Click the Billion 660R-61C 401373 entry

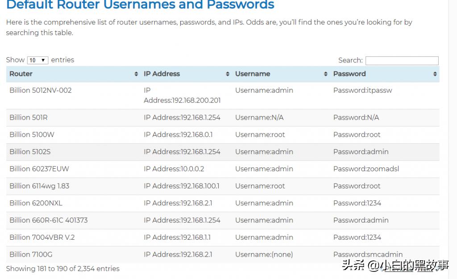coord(48,220)
